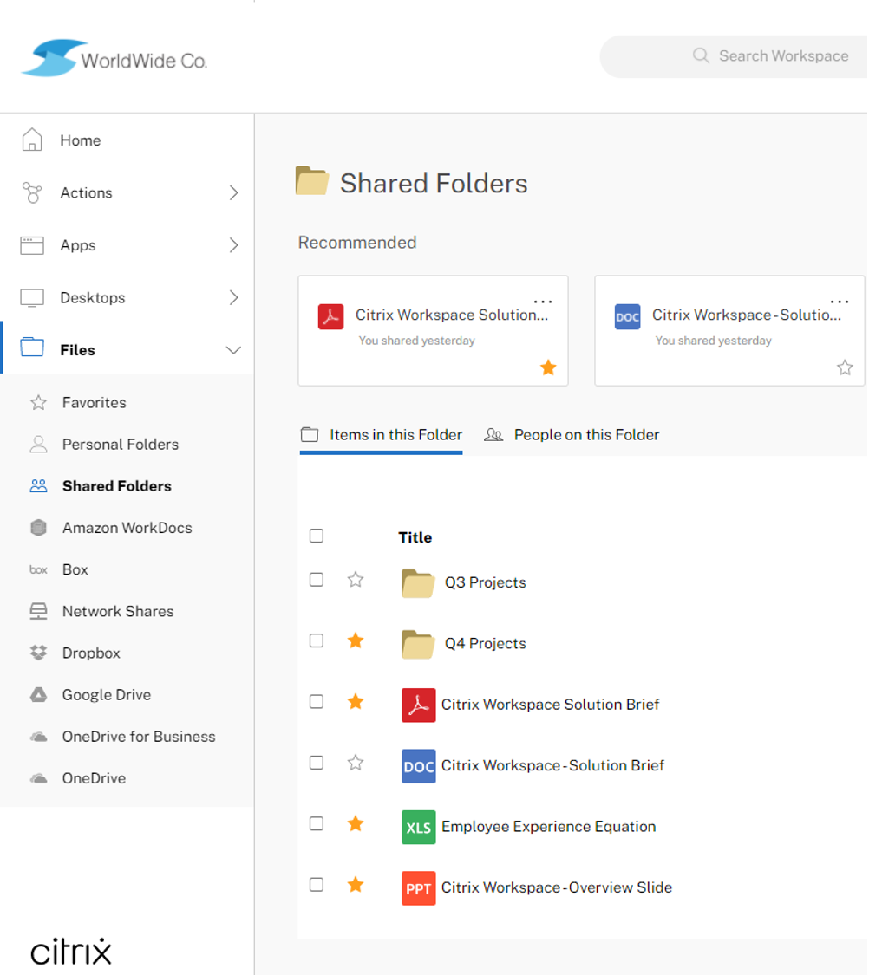Viewport: 869px width, 975px height.
Task: Expand the Apps menu chevron
Action: point(234,245)
